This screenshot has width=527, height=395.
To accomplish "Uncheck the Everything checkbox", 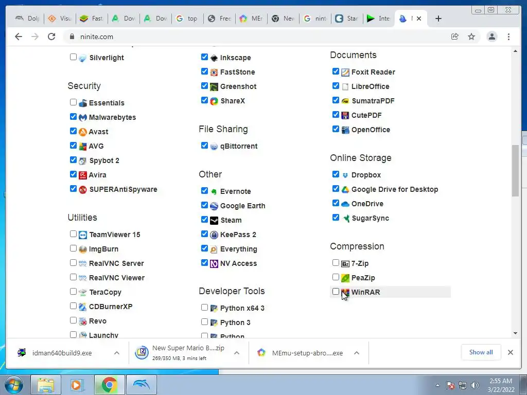I will pos(204,248).
